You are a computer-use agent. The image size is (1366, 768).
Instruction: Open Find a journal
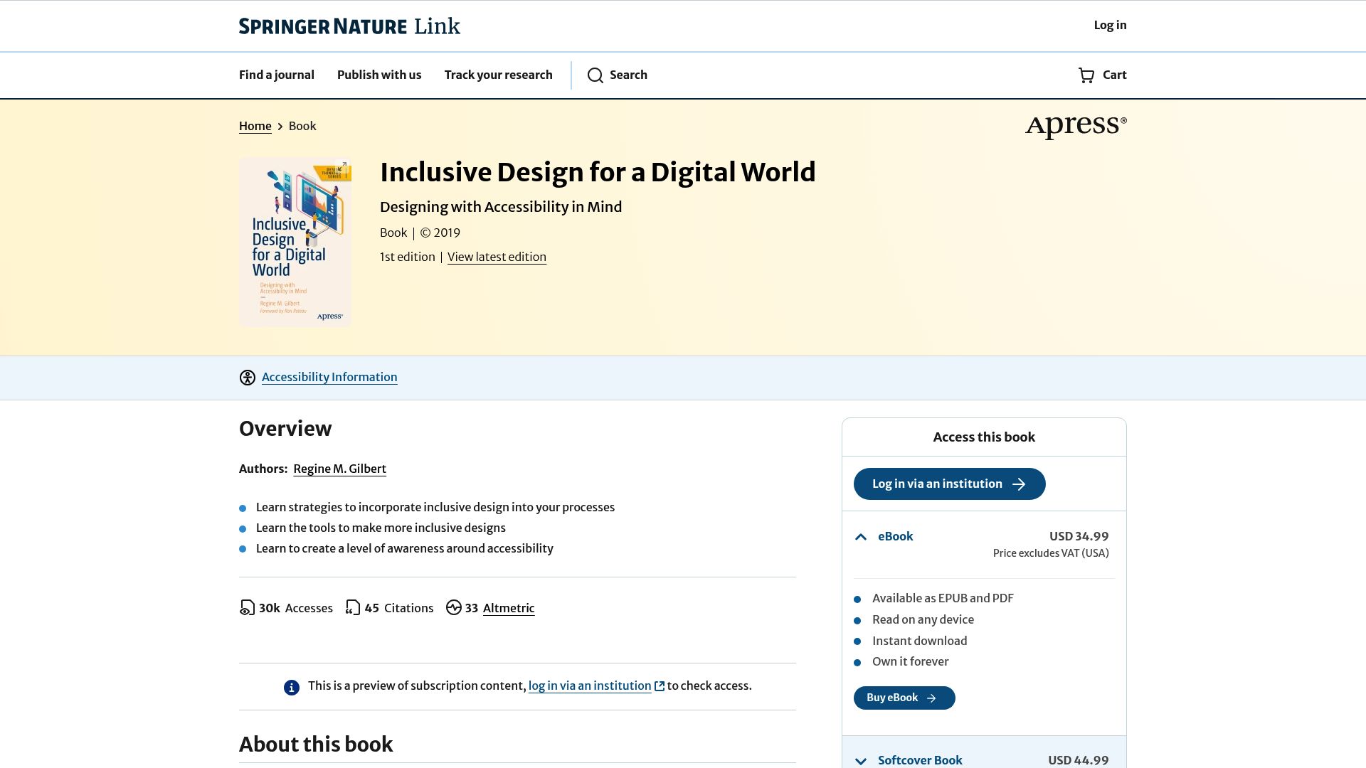click(276, 75)
